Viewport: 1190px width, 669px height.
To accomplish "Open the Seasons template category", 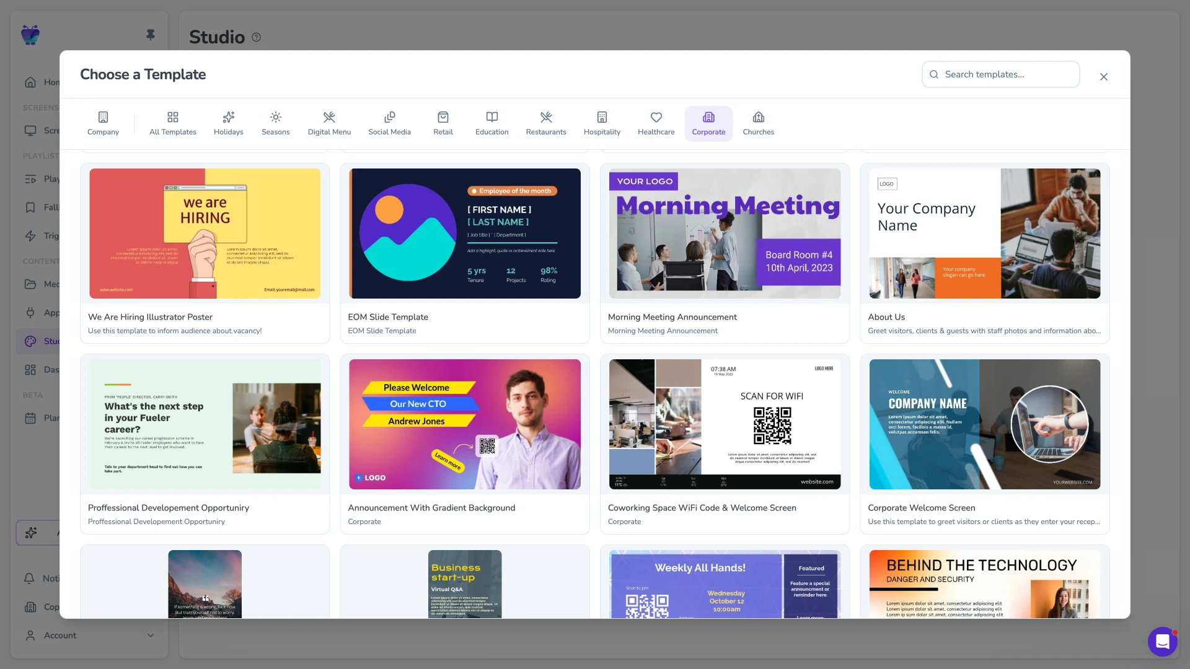I will 275,124.
